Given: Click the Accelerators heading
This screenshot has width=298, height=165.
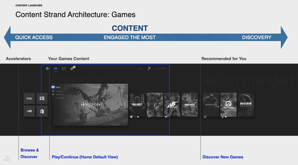Looking at the screenshot, I should [19, 59].
